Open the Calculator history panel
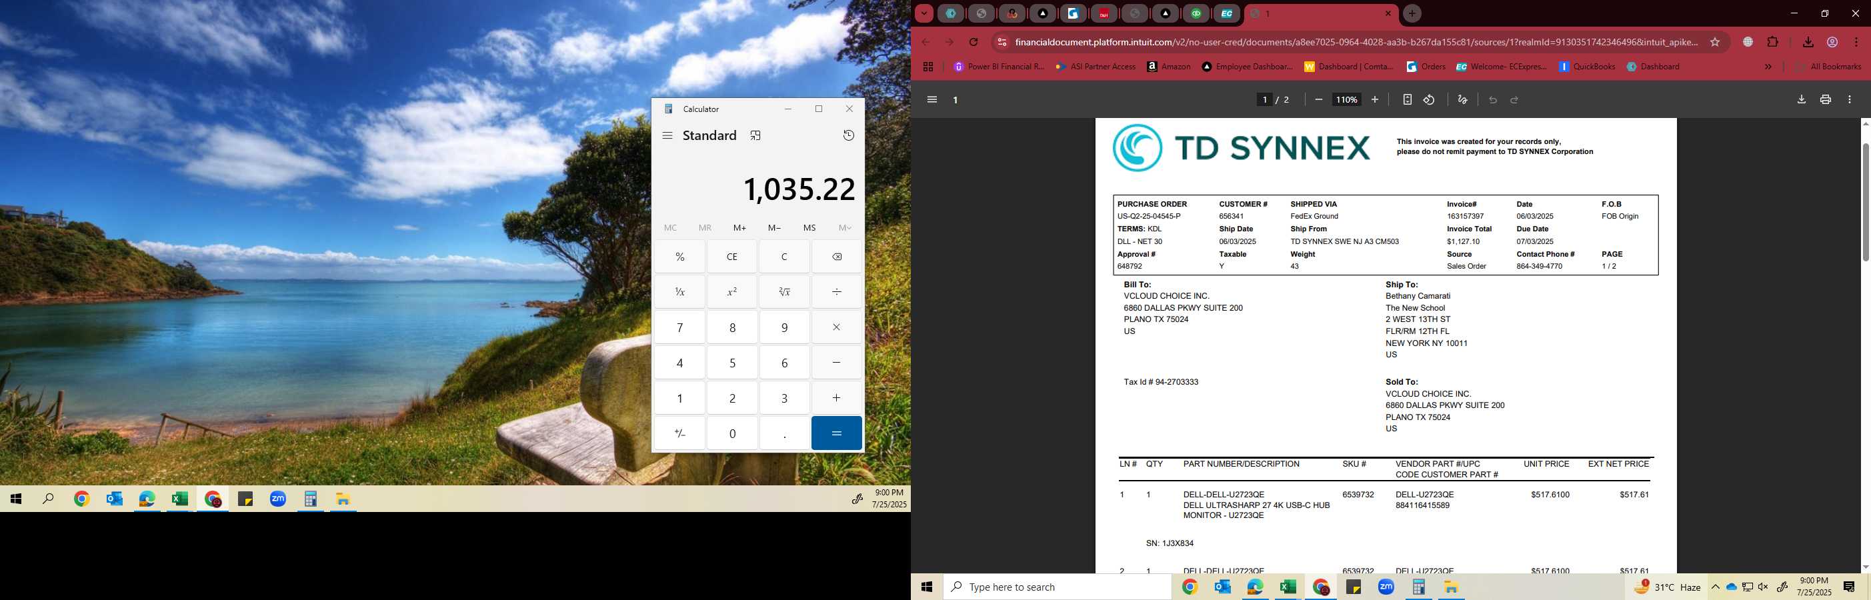Viewport: 1871px width, 600px height. coord(848,136)
